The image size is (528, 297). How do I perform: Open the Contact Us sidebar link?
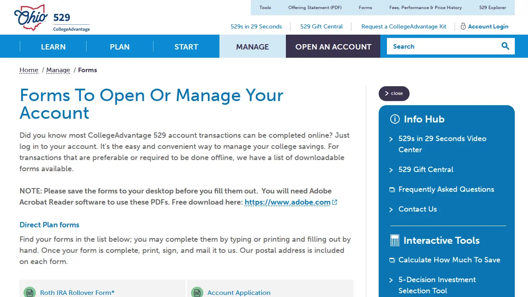pyautogui.click(x=417, y=209)
